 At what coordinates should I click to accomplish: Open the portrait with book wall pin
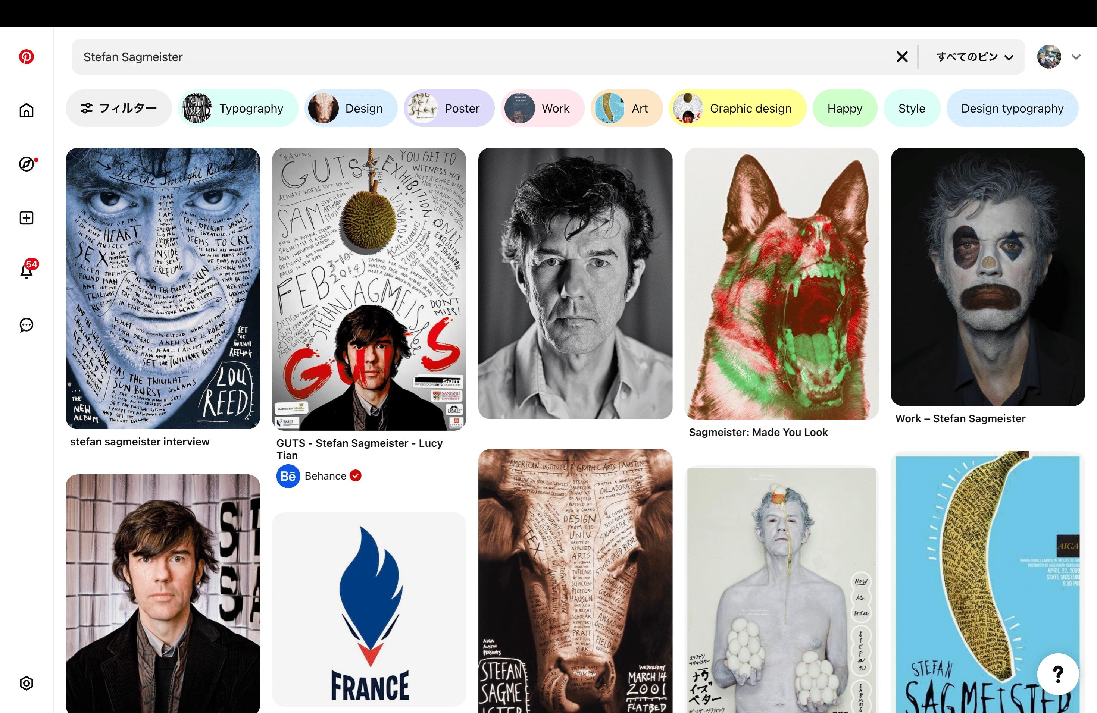pyautogui.click(x=163, y=594)
